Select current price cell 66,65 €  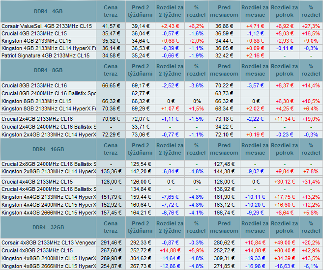click(111, 85)
